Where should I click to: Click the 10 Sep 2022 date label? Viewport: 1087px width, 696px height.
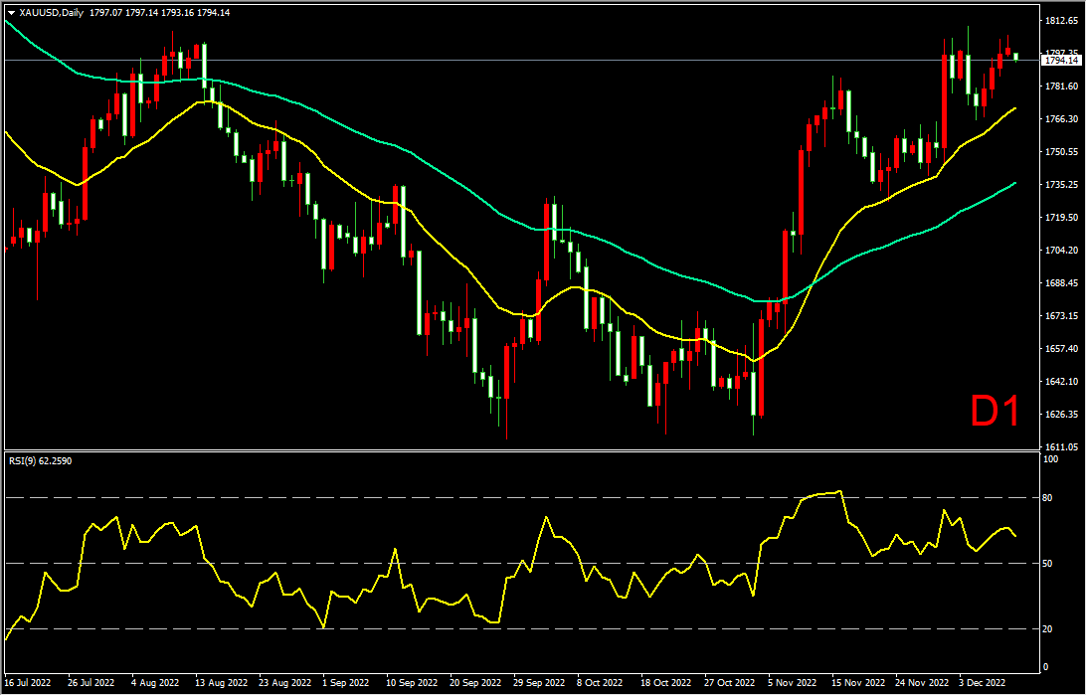tap(410, 683)
